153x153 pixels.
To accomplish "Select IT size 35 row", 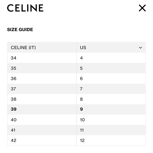I will [77, 68].
